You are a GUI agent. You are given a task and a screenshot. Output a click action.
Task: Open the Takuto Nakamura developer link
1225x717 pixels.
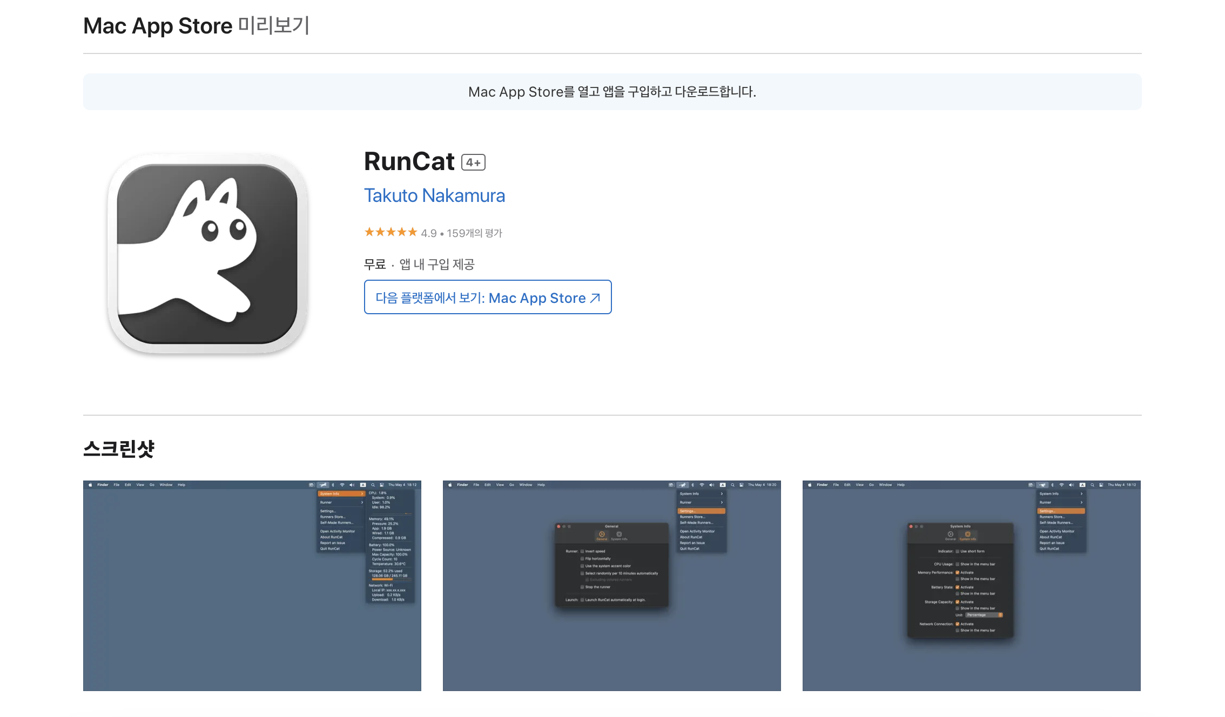434,195
